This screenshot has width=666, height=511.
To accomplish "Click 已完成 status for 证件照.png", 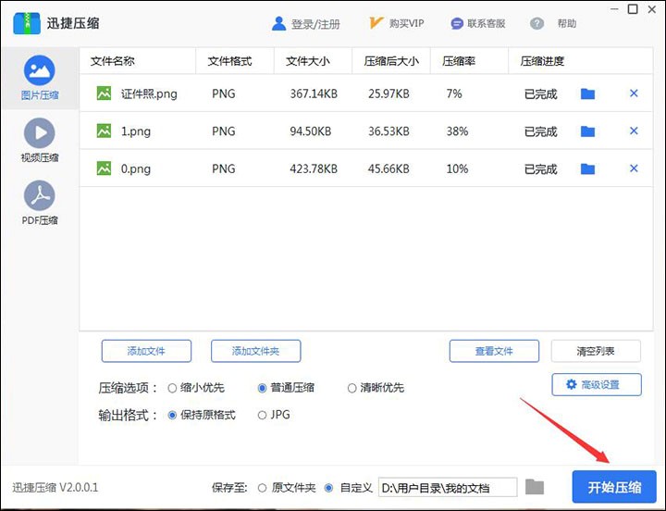I will point(541,93).
